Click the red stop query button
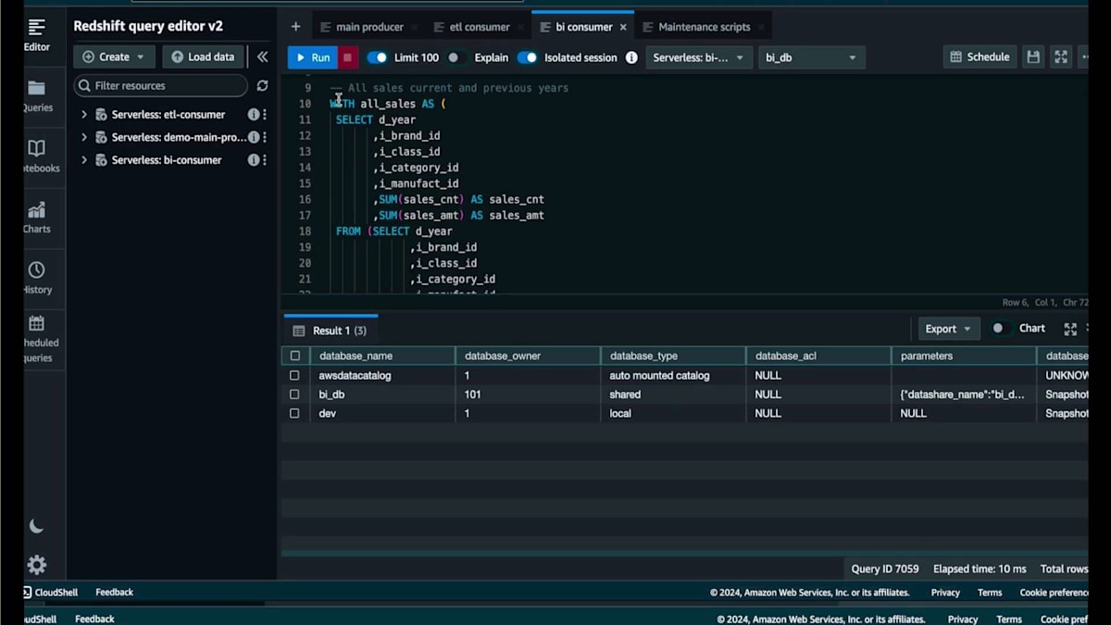Viewport: 1111px width, 625px height. [347, 57]
